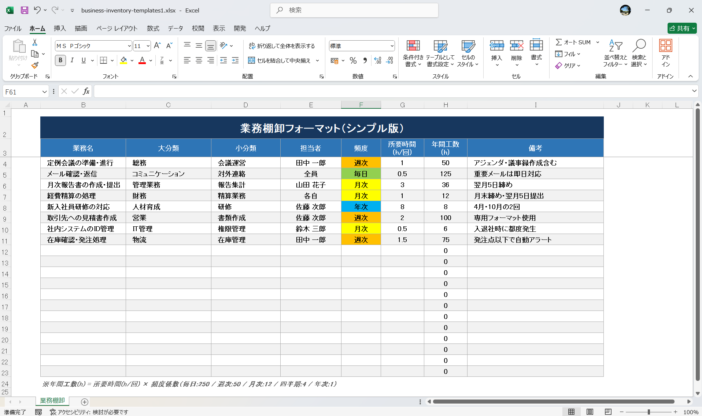The height and width of the screenshot is (416, 702).
Task: Click the Insert Function fx icon
Action: (x=86, y=92)
